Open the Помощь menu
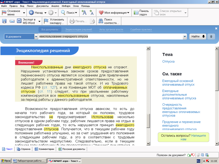The height and width of the screenshot is (164, 219). pos(86,6)
